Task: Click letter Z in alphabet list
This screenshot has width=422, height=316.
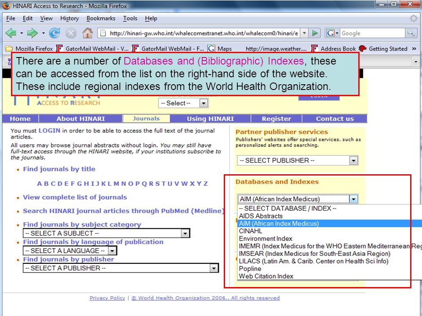Action: pyautogui.click(x=206, y=184)
